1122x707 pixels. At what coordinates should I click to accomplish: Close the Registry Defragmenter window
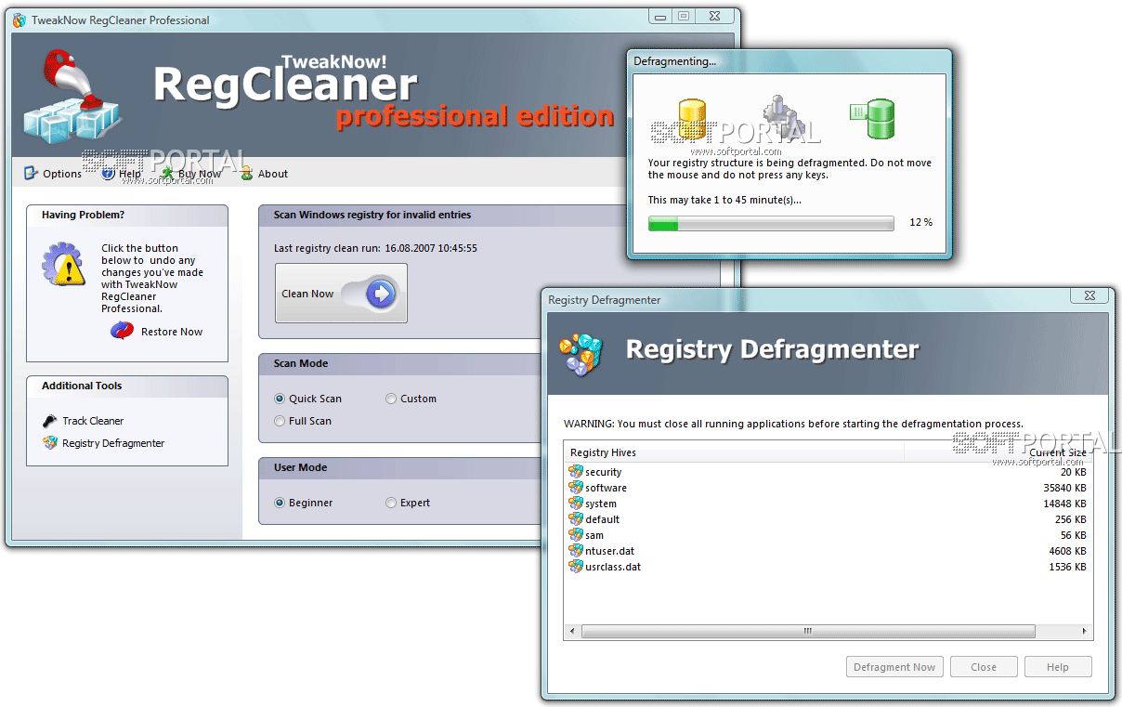click(x=1089, y=295)
